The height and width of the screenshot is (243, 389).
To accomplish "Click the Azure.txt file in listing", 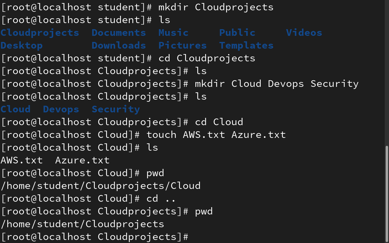I will [82, 160].
